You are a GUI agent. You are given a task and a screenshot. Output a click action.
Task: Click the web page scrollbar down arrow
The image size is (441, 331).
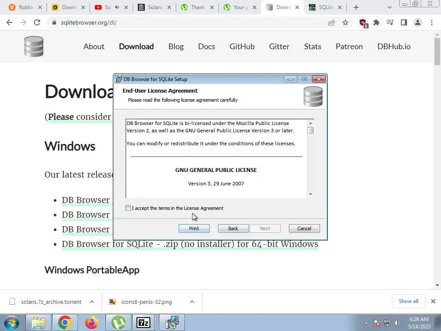pyautogui.click(x=438, y=285)
